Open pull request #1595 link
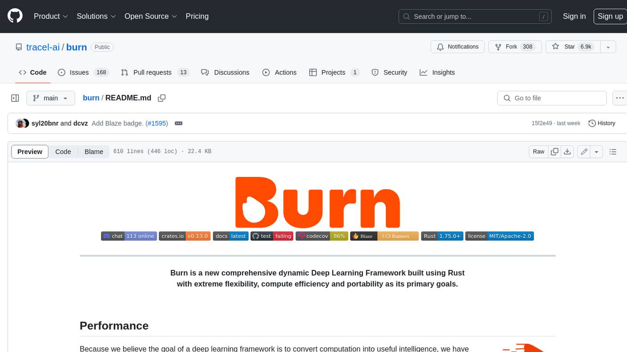Screen dimensions: 627x352 click(x=157, y=123)
